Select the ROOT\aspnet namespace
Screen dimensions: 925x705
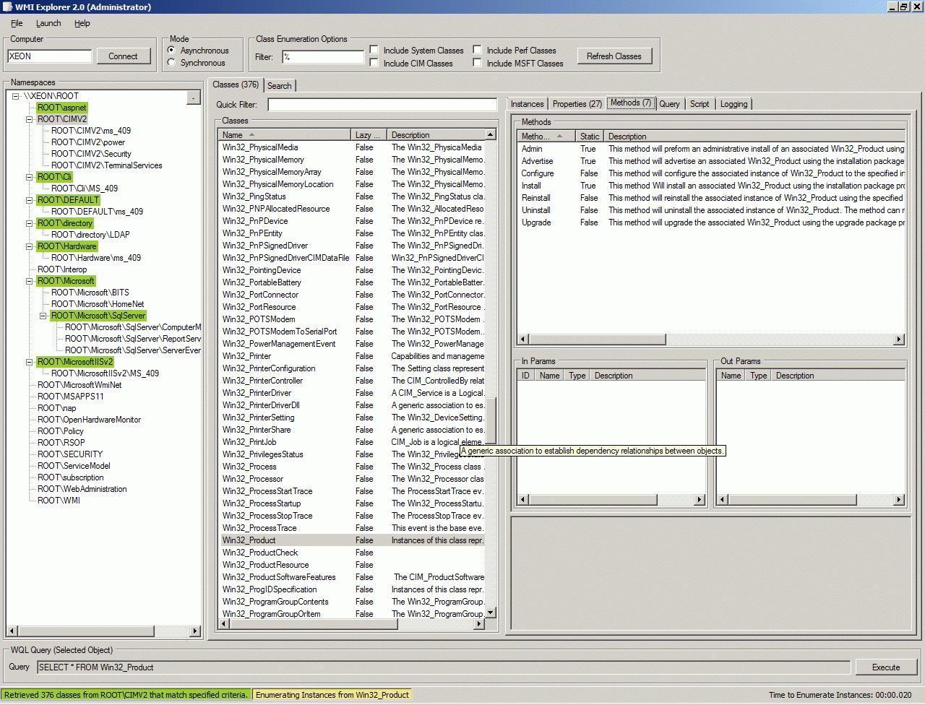(61, 108)
